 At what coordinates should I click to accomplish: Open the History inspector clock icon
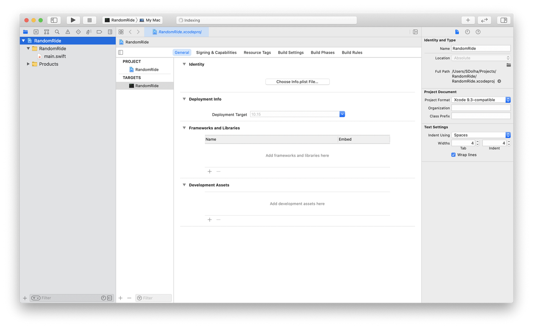click(467, 32)
